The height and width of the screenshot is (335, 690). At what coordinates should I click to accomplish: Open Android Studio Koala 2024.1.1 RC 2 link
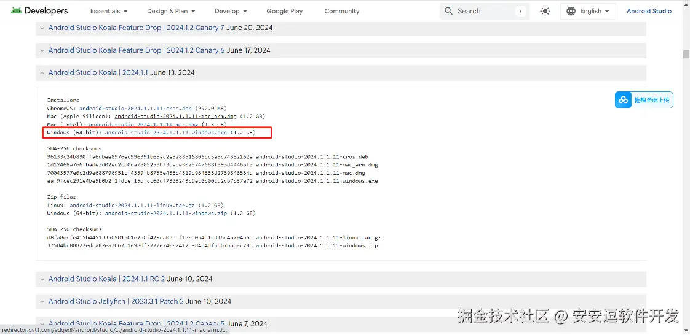pos(106,279)
